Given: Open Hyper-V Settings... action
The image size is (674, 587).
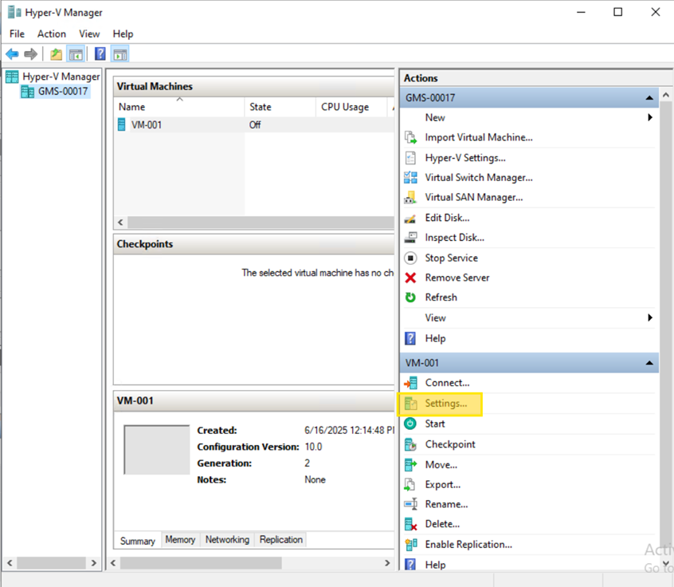Looking at the screenshot, I should click(465, 158).
